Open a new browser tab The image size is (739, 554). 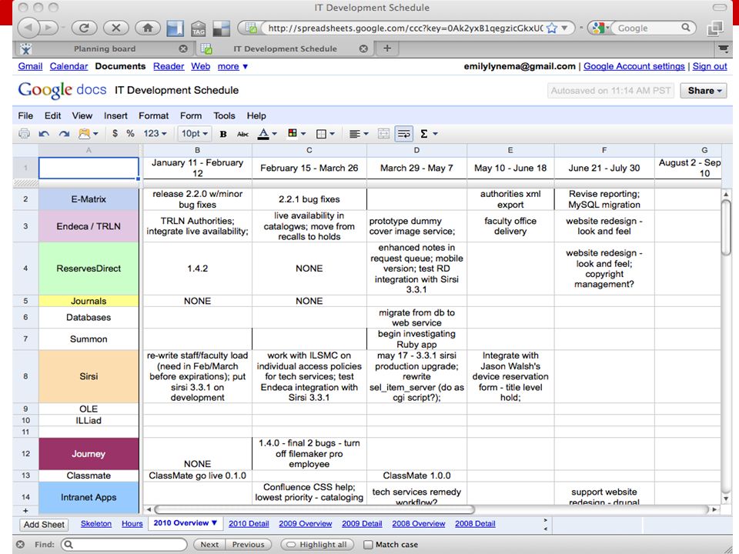(x=387, y=48)
